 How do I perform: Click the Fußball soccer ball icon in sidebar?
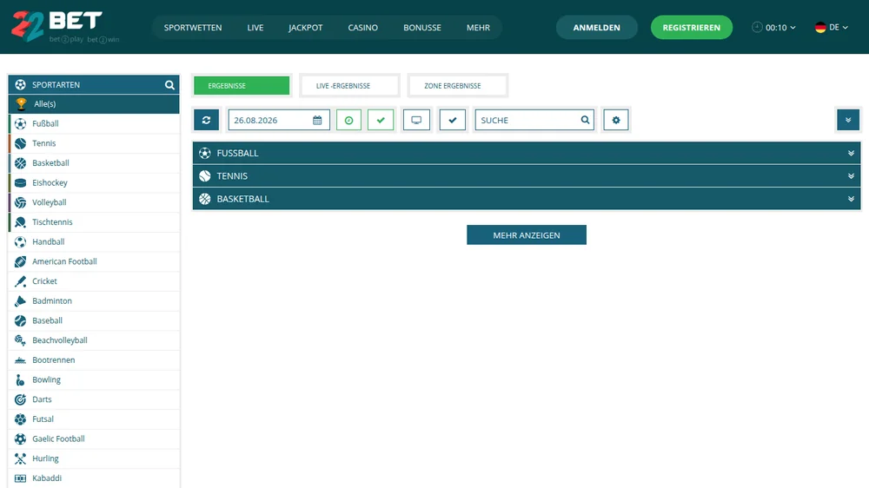pyautogui.click(x=21, y=123)
